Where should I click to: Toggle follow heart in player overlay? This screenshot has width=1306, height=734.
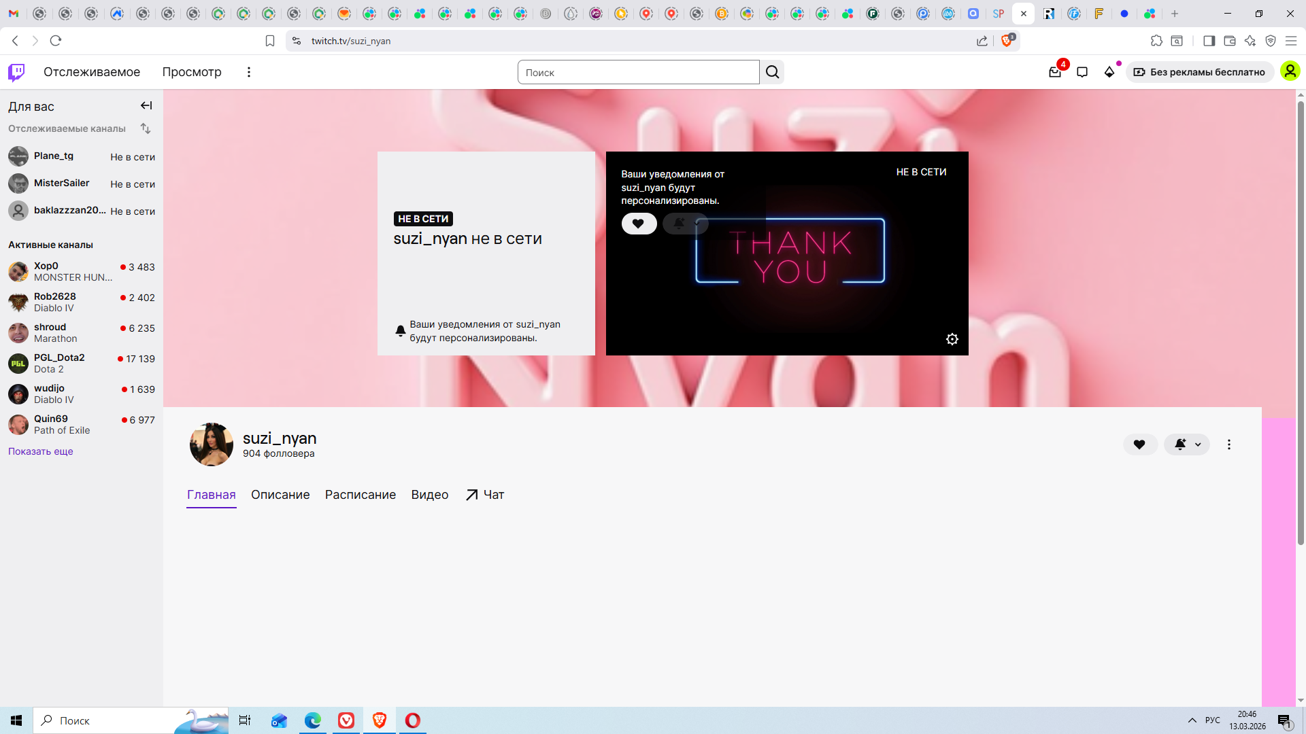638,224
